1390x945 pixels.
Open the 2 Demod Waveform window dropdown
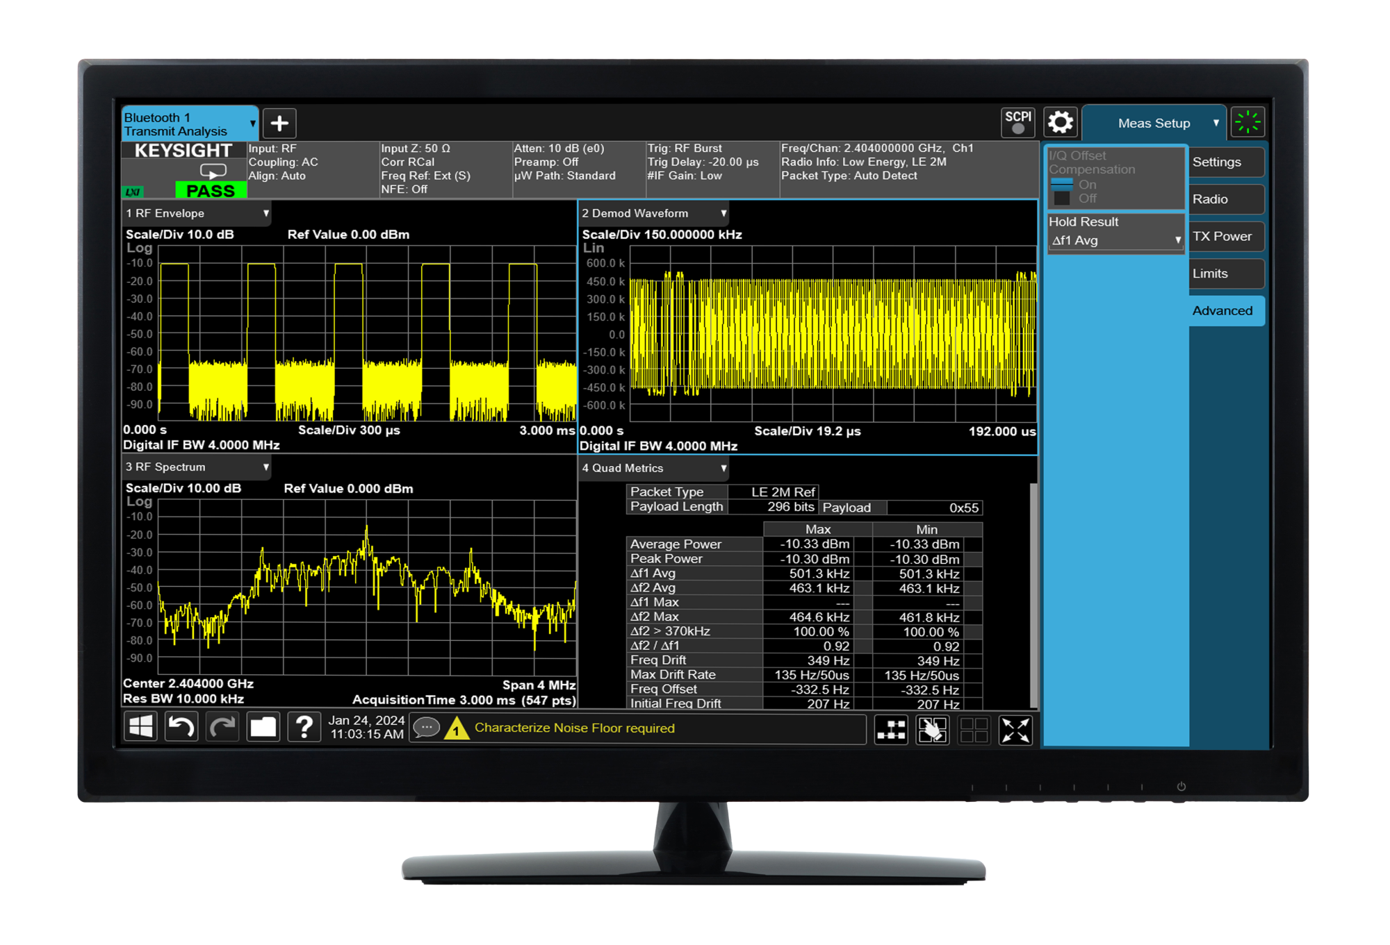pyautogui.click(x=654, y=213)
